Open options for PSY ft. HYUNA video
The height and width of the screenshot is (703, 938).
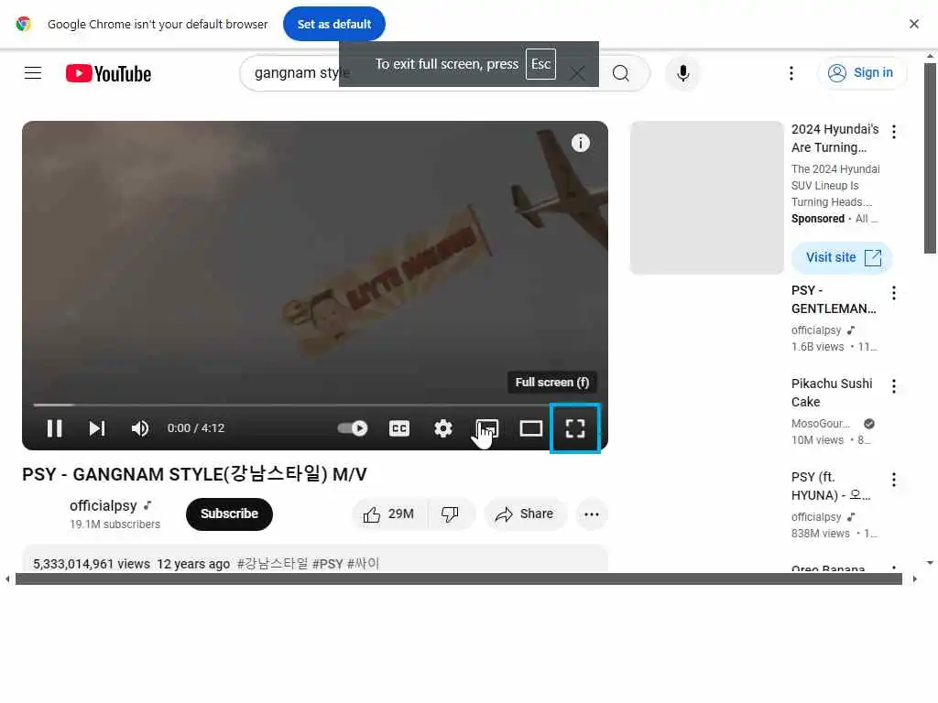[x=894, y=480]
